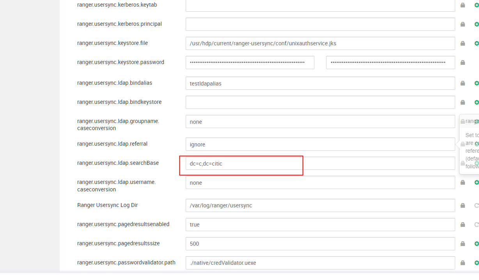This screenshot has height=280, width=479.
Task: Focus the empty ldap.bindkeystore input field
Action: pos(320,102)
